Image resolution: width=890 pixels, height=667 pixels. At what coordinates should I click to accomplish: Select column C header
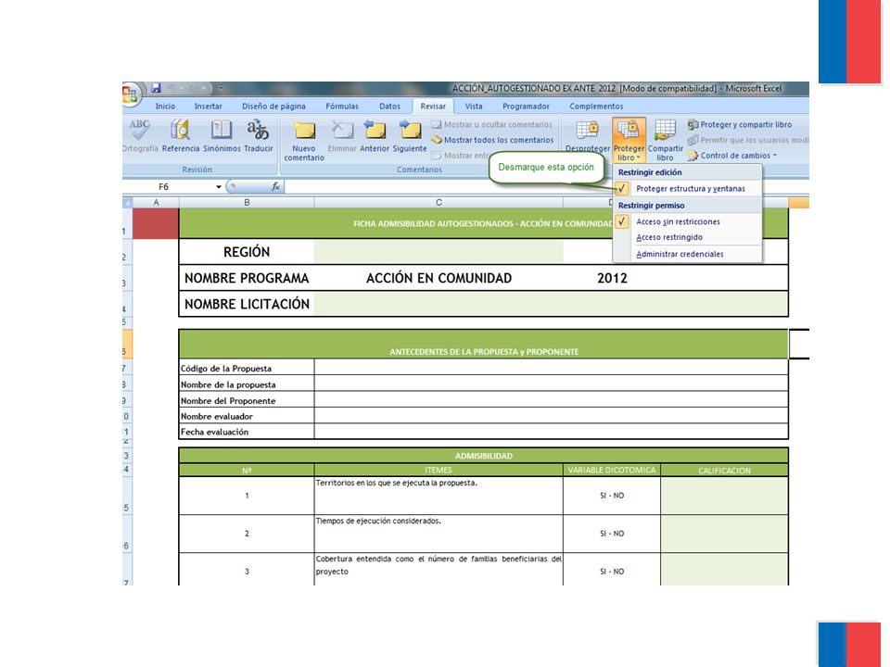click(x=439, y=203)
